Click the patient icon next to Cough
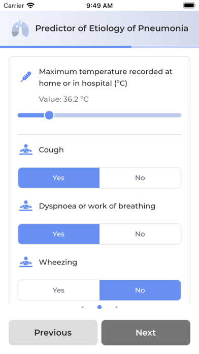Viewport: 199px width, 354px height. 26,150
